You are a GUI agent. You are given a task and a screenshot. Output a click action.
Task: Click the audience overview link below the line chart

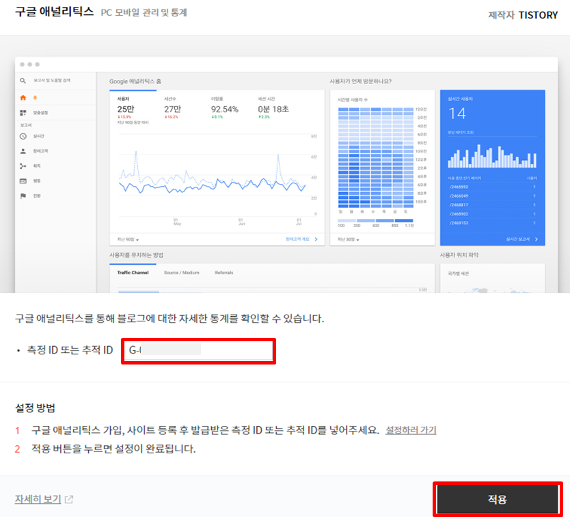point(297,239)
